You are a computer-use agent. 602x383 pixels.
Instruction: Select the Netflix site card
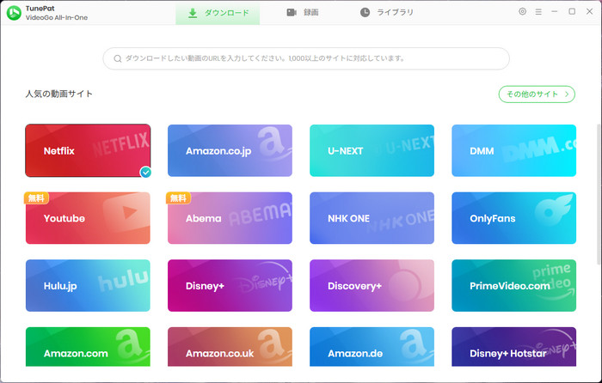[x=88, y=150]
